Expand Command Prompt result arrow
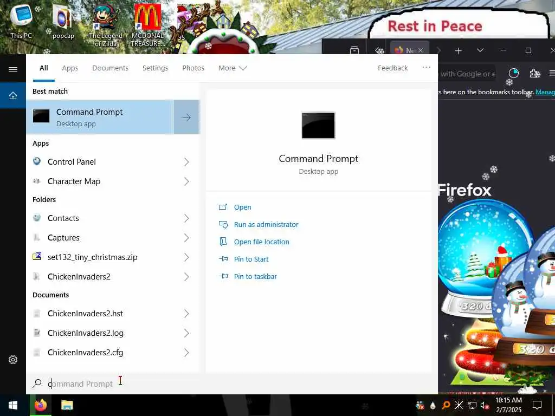 click(186, 117)
